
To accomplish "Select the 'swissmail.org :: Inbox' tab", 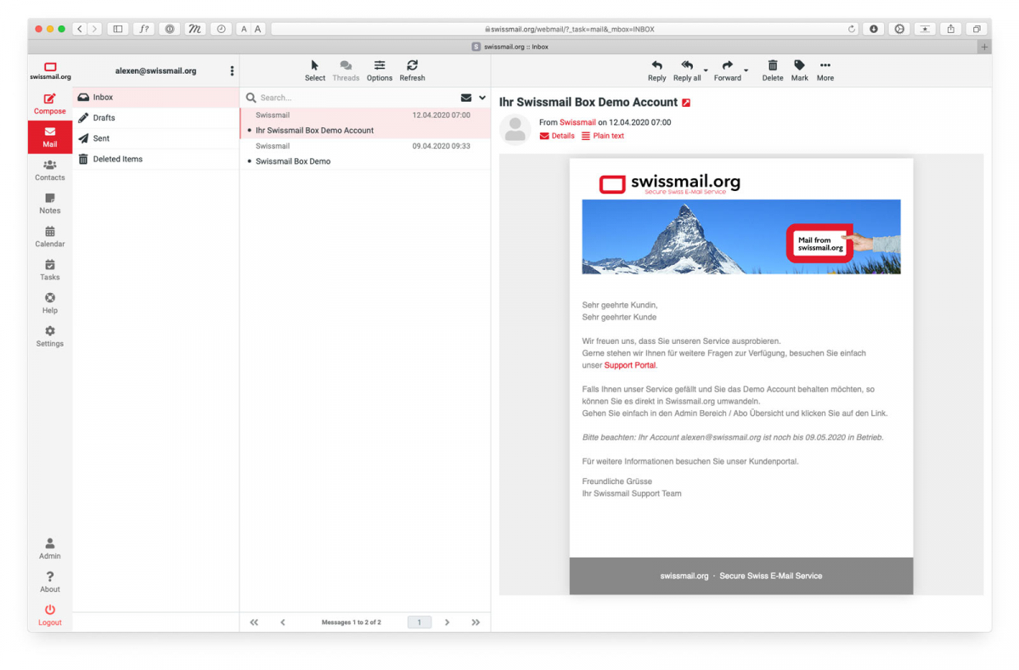I will tap(510, 48).
